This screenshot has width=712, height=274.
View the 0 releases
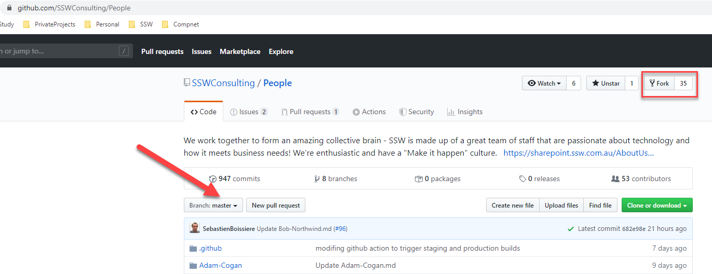pos(540,179)
